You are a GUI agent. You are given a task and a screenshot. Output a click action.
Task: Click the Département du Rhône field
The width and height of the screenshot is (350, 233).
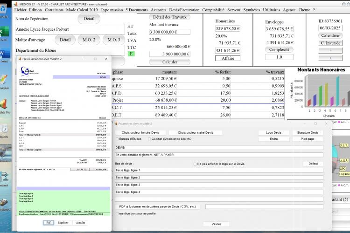click(x=70, y=50)
